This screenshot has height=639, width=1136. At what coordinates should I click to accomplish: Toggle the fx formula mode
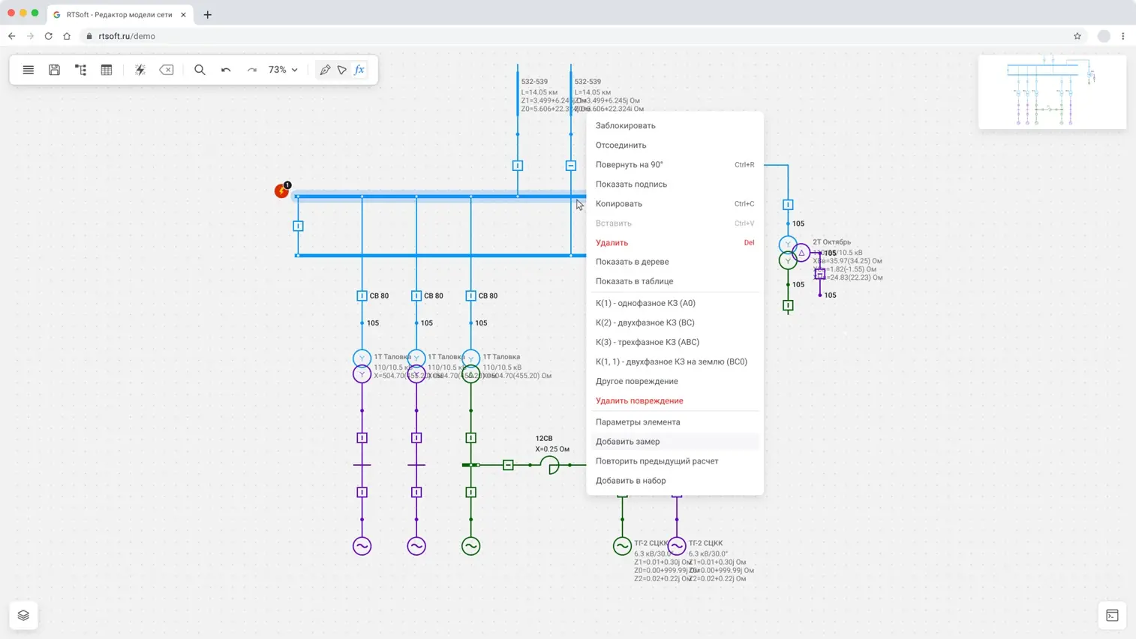coord(359,70)
